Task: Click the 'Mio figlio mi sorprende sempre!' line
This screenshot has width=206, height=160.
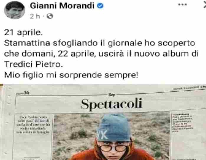Action: pos(71,75)
